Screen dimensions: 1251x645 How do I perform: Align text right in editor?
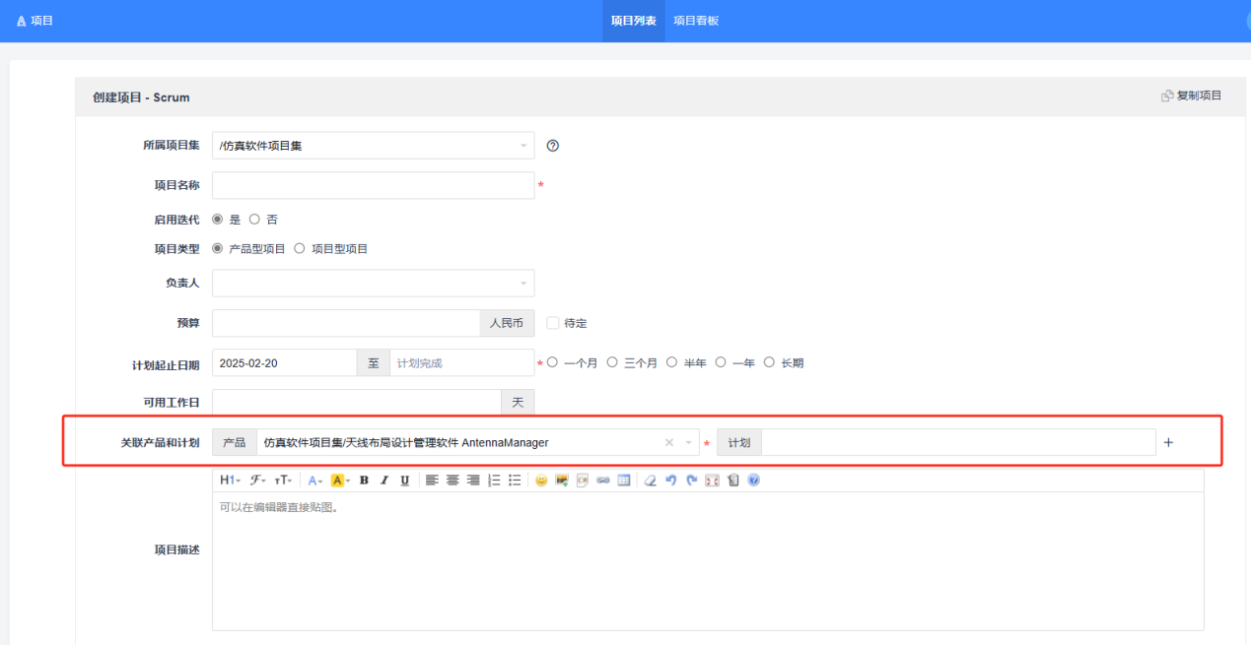pos(473,481)
